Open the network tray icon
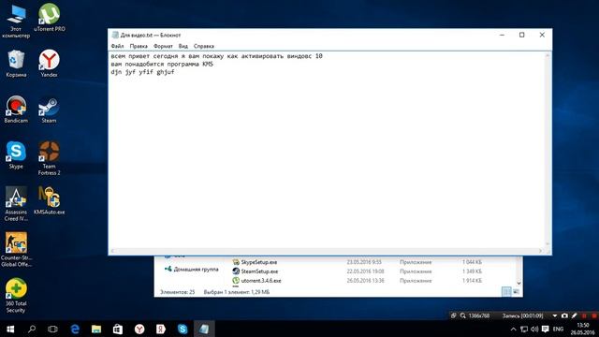The image size is (599, 337). click(x=524, y=329)
